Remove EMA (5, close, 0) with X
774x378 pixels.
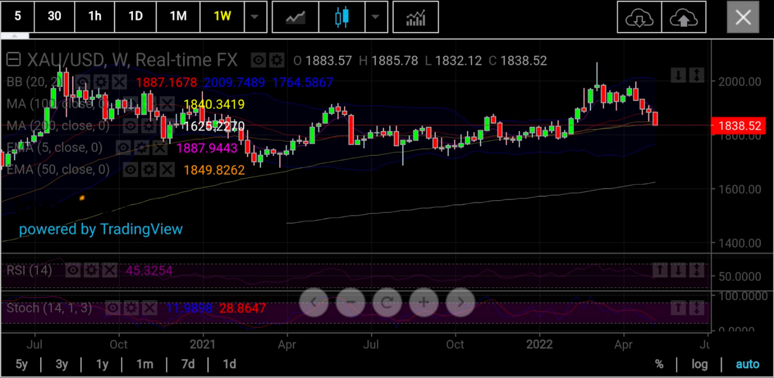(160, 148)
